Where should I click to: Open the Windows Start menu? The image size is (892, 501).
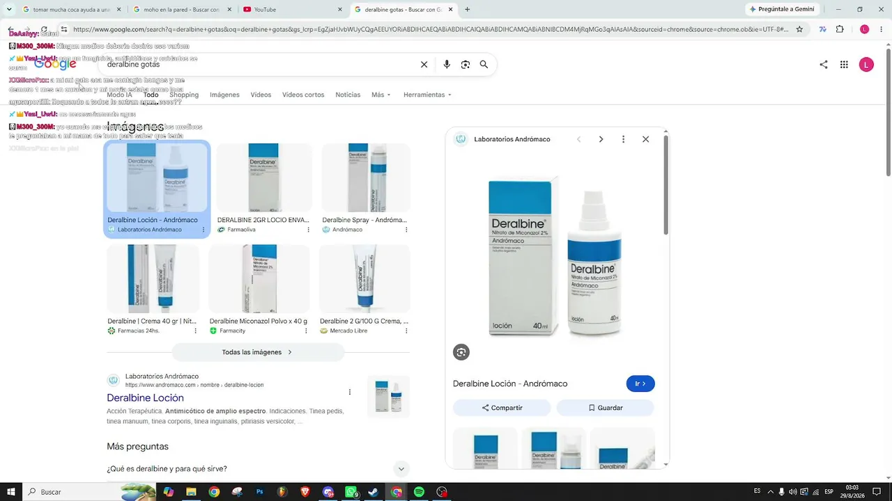coord(10,492)
